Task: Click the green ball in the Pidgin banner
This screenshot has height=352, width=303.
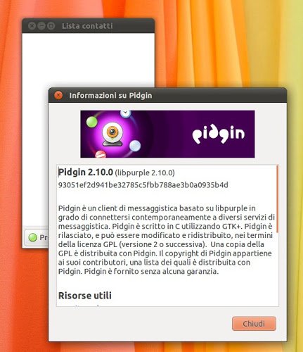Action: 91,122
